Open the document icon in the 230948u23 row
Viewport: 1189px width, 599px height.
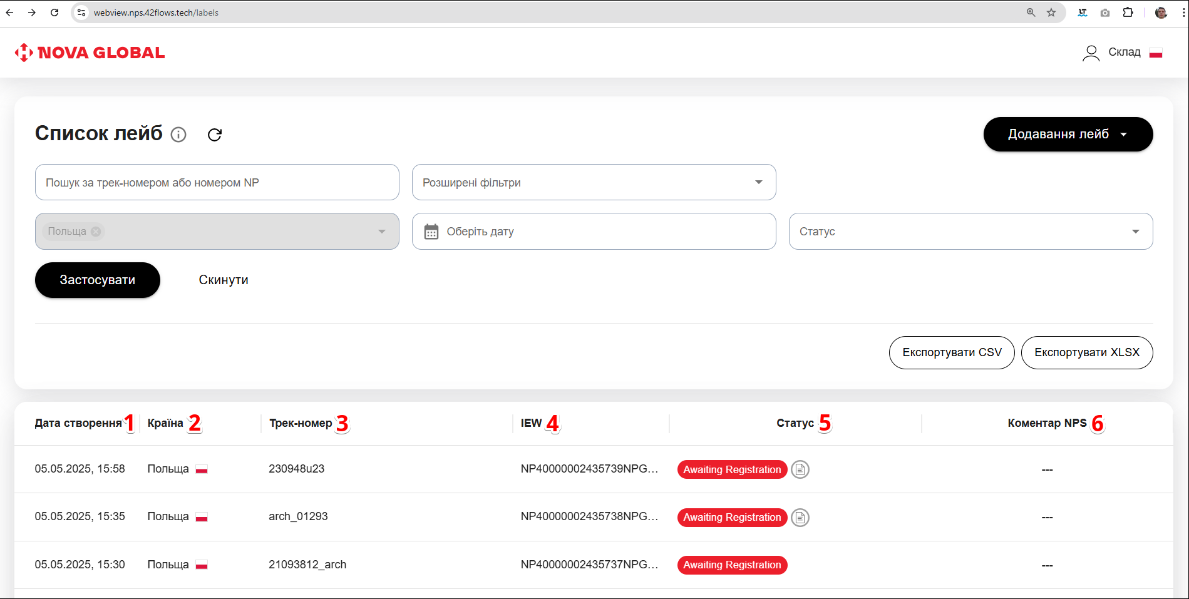point(800,469)
